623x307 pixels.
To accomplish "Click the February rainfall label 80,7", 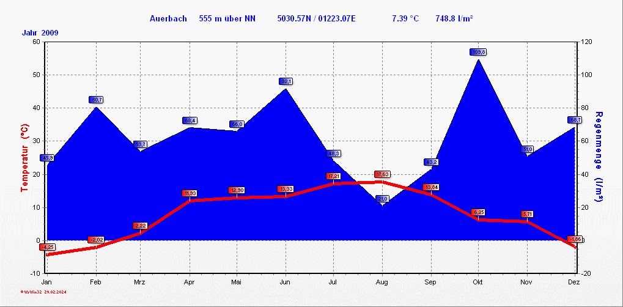I will click(97, 100).
